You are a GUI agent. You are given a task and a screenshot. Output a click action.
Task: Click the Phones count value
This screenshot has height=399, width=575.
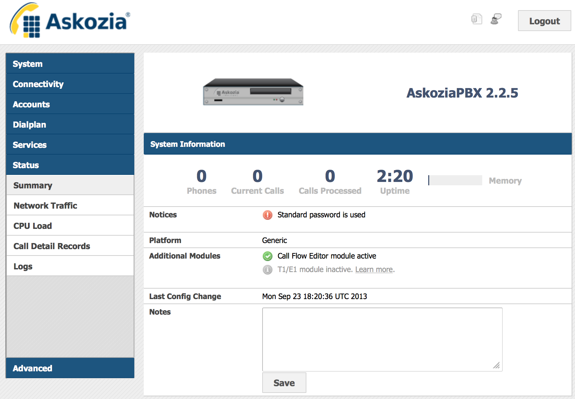pos(201,176)
